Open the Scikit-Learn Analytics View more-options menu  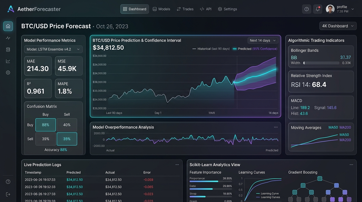click(351, 165)
